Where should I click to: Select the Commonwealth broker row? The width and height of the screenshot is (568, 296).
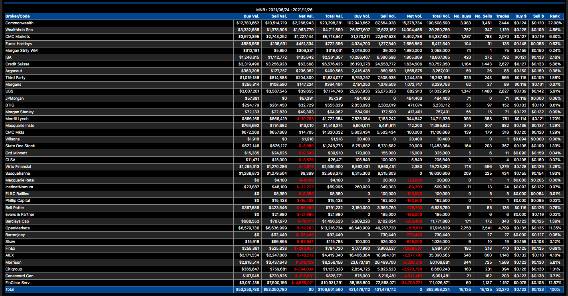tap(284, 23)
